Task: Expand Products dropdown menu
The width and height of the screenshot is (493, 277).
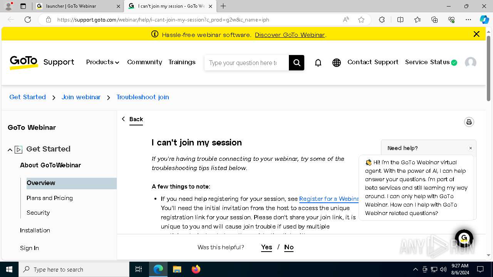Action: pyautogui.click(x=102, y=62)
